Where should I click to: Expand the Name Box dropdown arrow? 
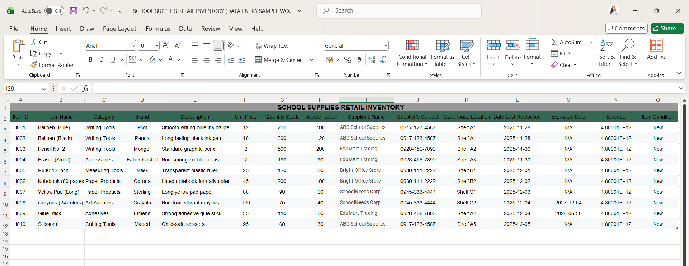[x=44, y=88]
